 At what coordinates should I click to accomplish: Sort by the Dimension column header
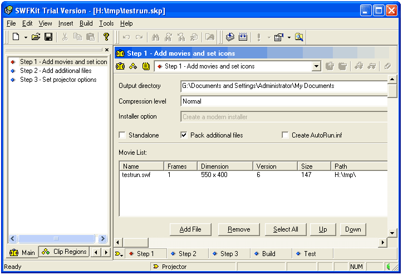tap(225, 166)
